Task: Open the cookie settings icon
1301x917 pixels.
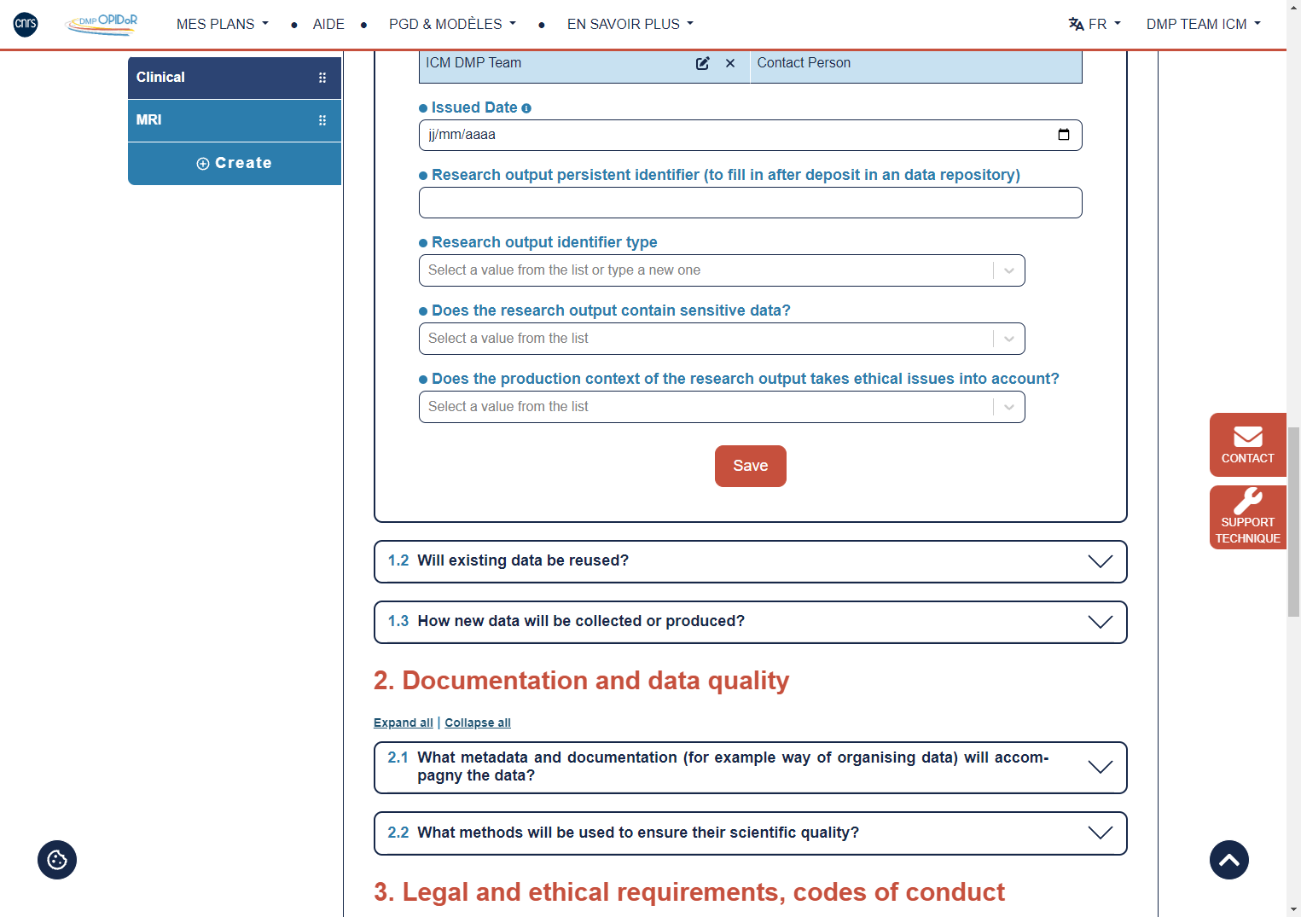Action: [57, 860]
